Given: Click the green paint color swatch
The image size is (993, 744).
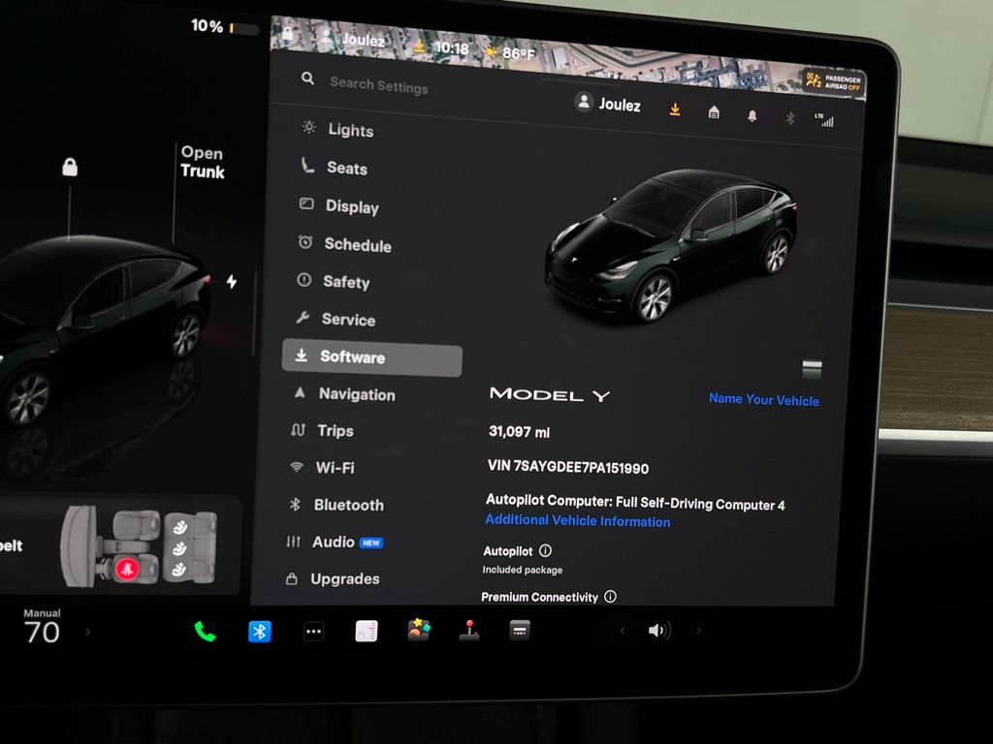Looking at the screenshot, I should (x=812, y=369).
